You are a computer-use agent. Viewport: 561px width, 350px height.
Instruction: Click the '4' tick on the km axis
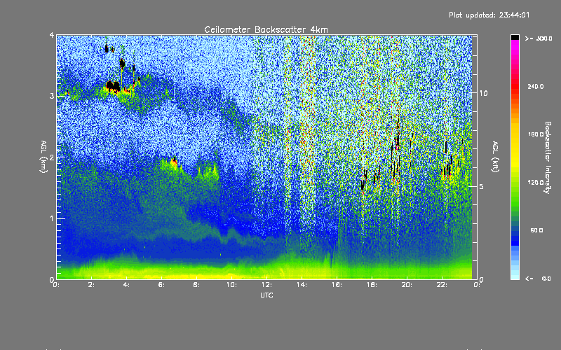coord(52,36)
